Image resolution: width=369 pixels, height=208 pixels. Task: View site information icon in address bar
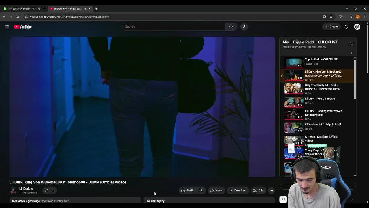[x=26, y=17]
